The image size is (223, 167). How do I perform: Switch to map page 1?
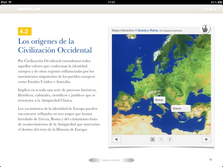point(161,140)
